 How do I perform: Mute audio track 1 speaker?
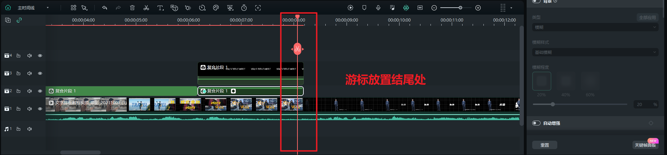[x=30, y=129]
